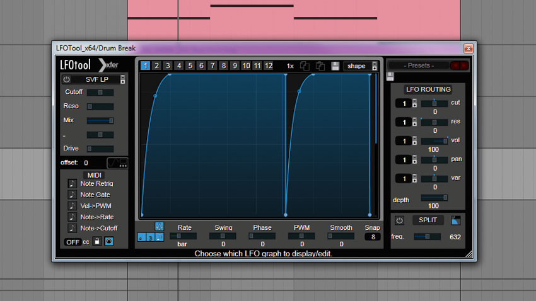The height and width of the screenshot is (301, 536).
Task: Select LFO graph 5
Action: (190, 65)
